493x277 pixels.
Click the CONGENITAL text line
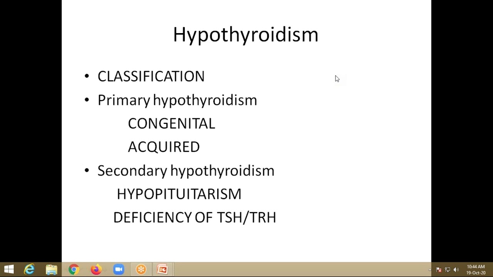[171, 123]
